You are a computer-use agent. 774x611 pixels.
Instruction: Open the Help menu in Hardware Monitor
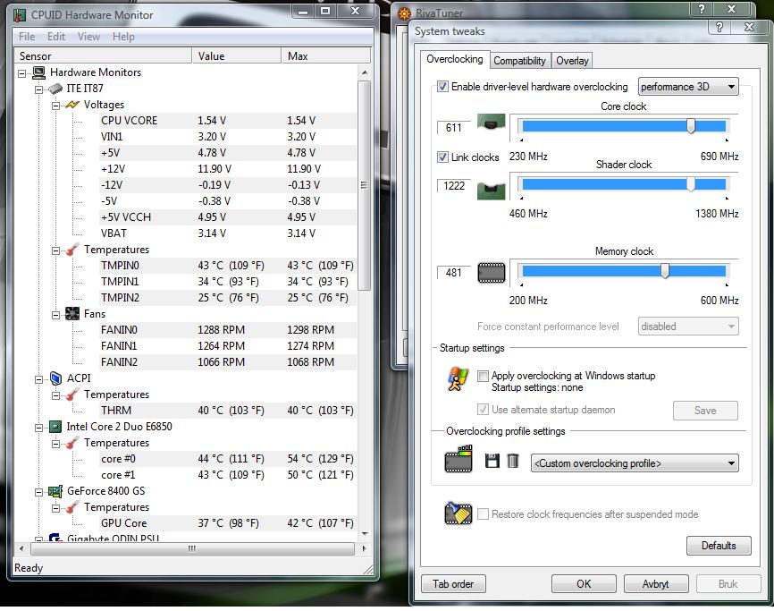[123, 37]
